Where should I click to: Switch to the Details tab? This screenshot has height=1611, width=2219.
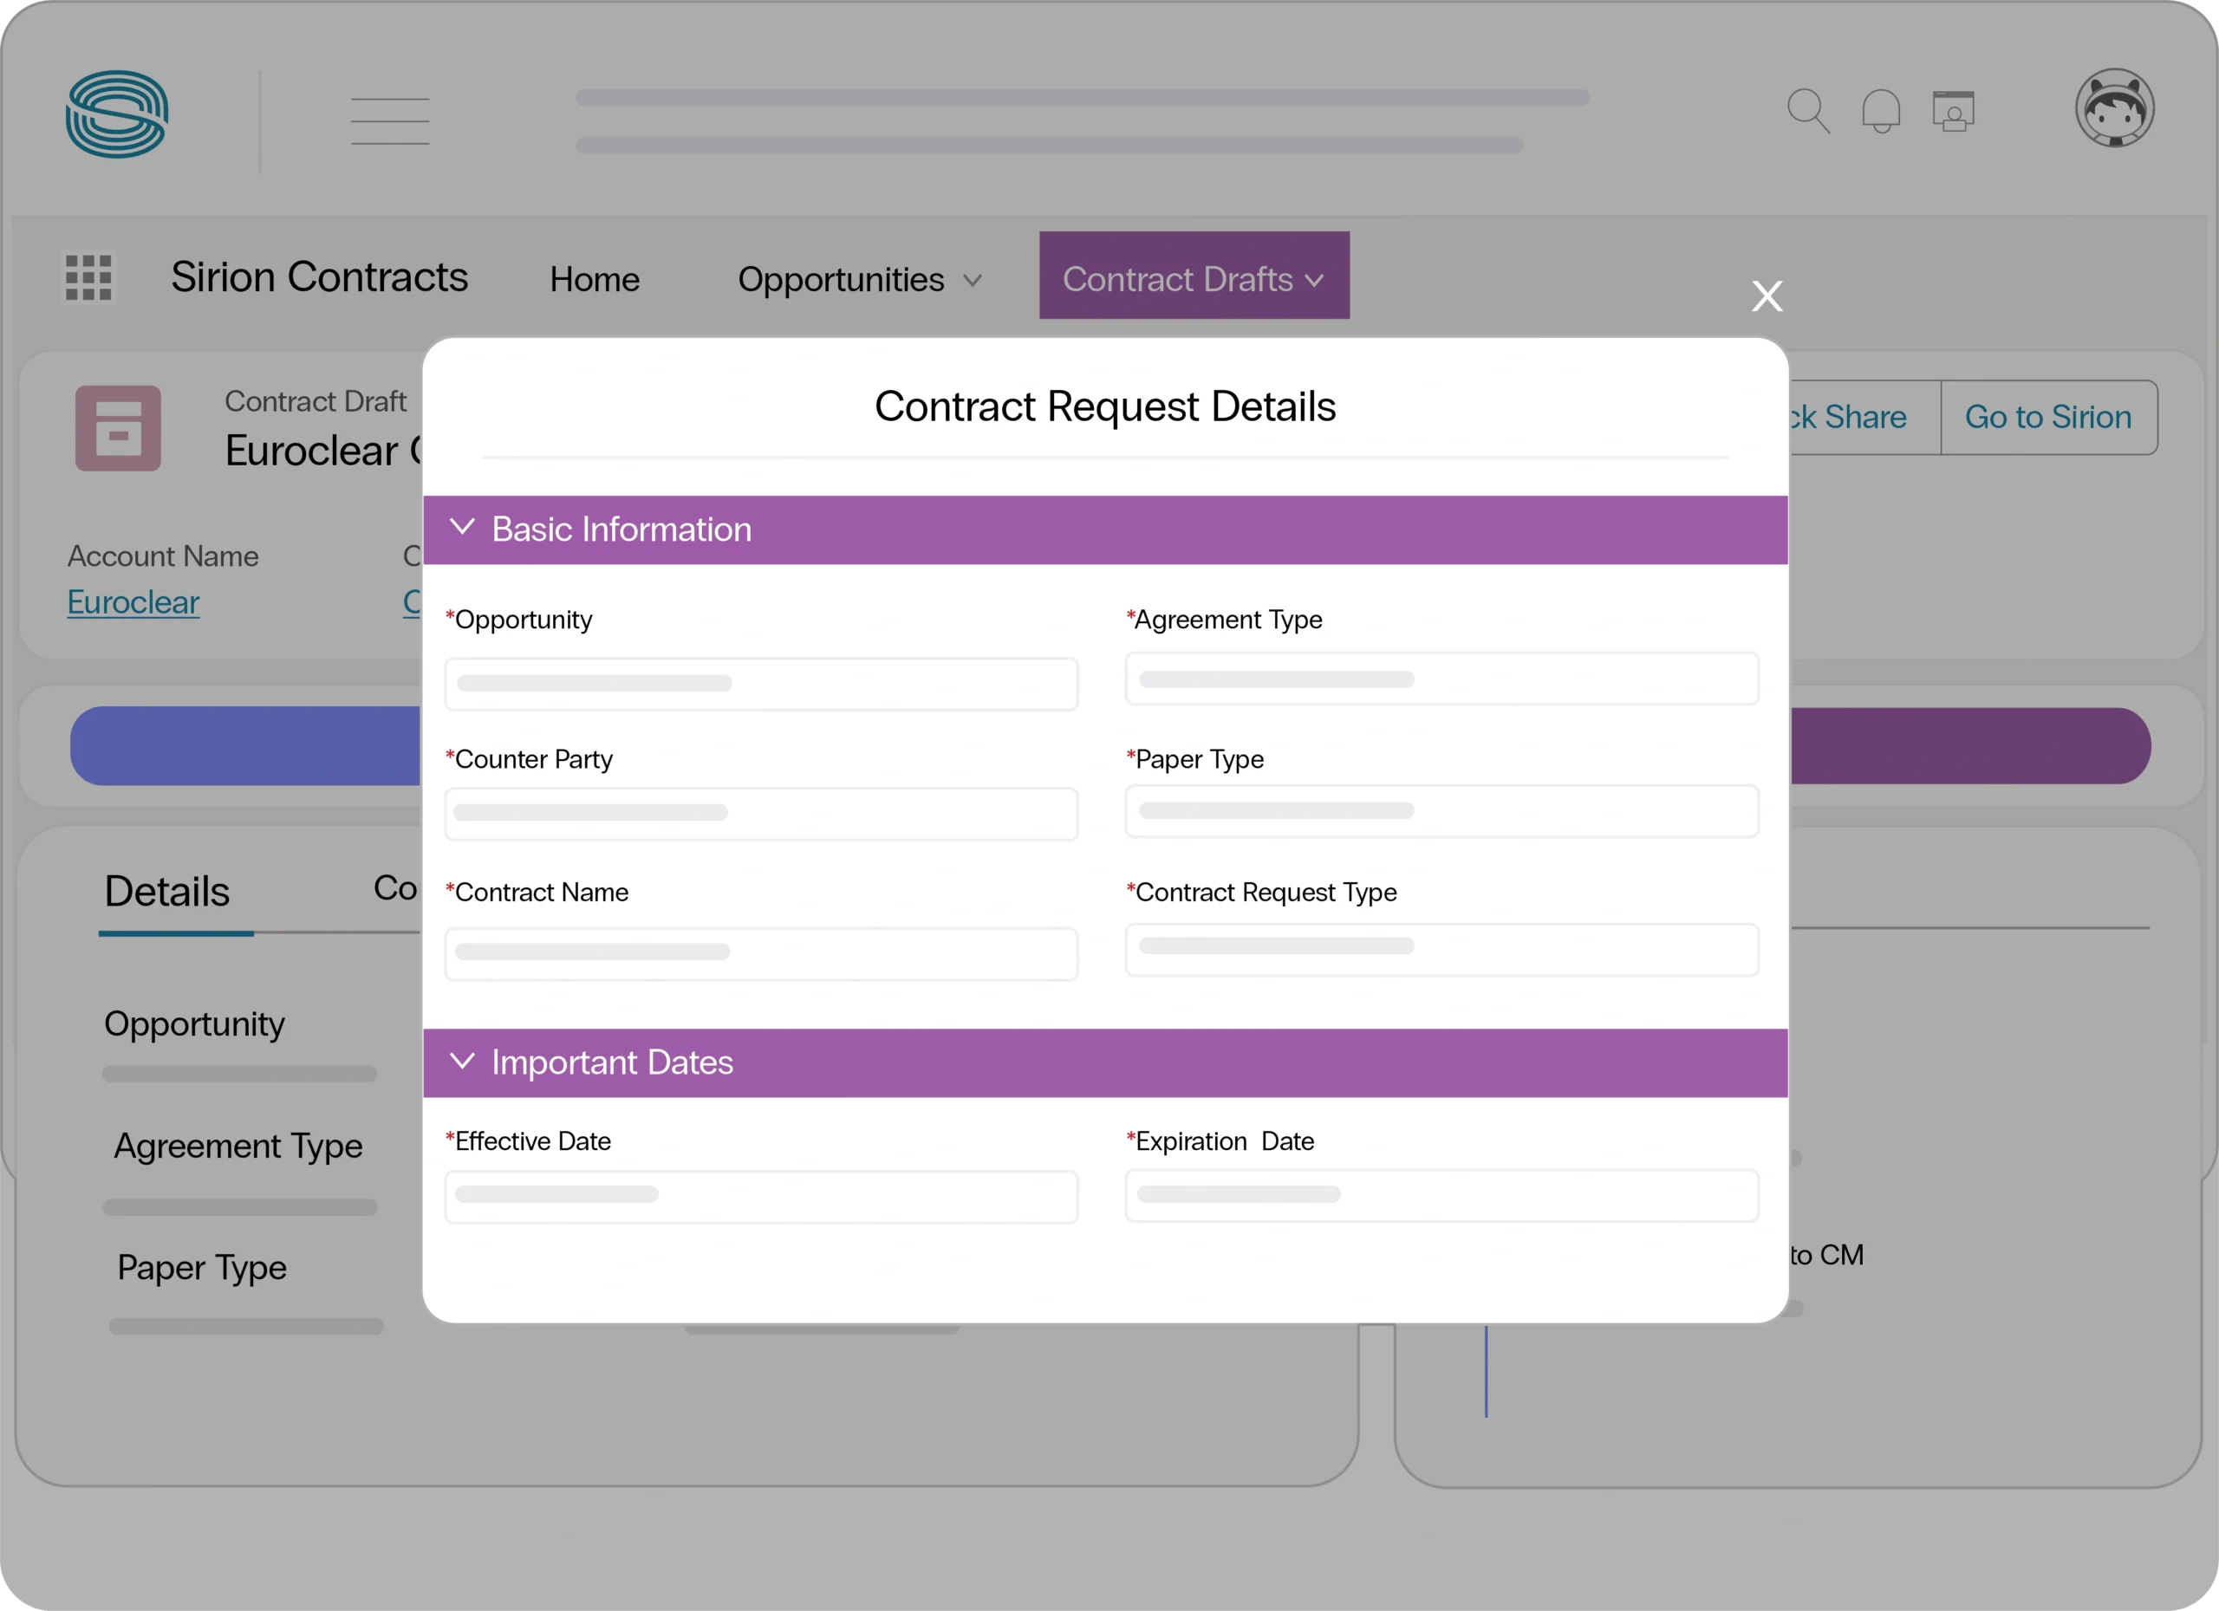coord(167,892)
